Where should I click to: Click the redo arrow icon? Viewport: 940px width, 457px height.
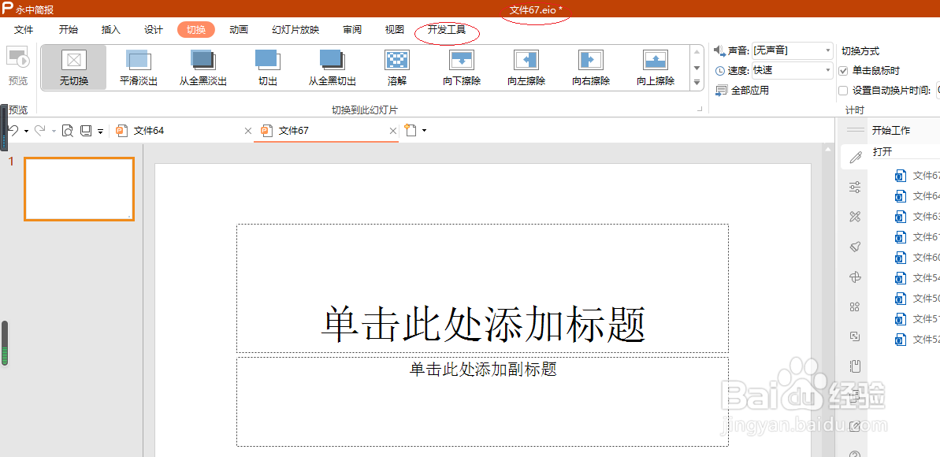click(x=41, y=130)
